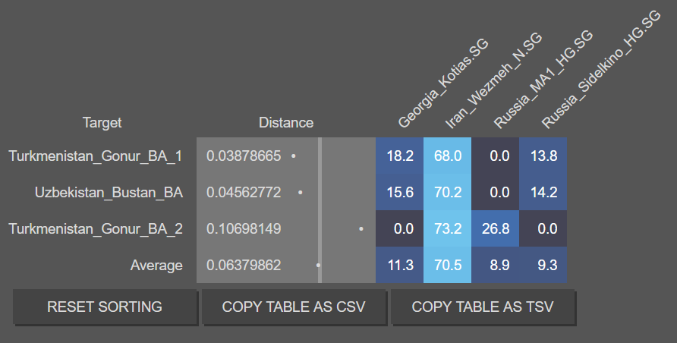Sort by the Distance column header
Screen dimensions: 677x343
click(286, 122)
